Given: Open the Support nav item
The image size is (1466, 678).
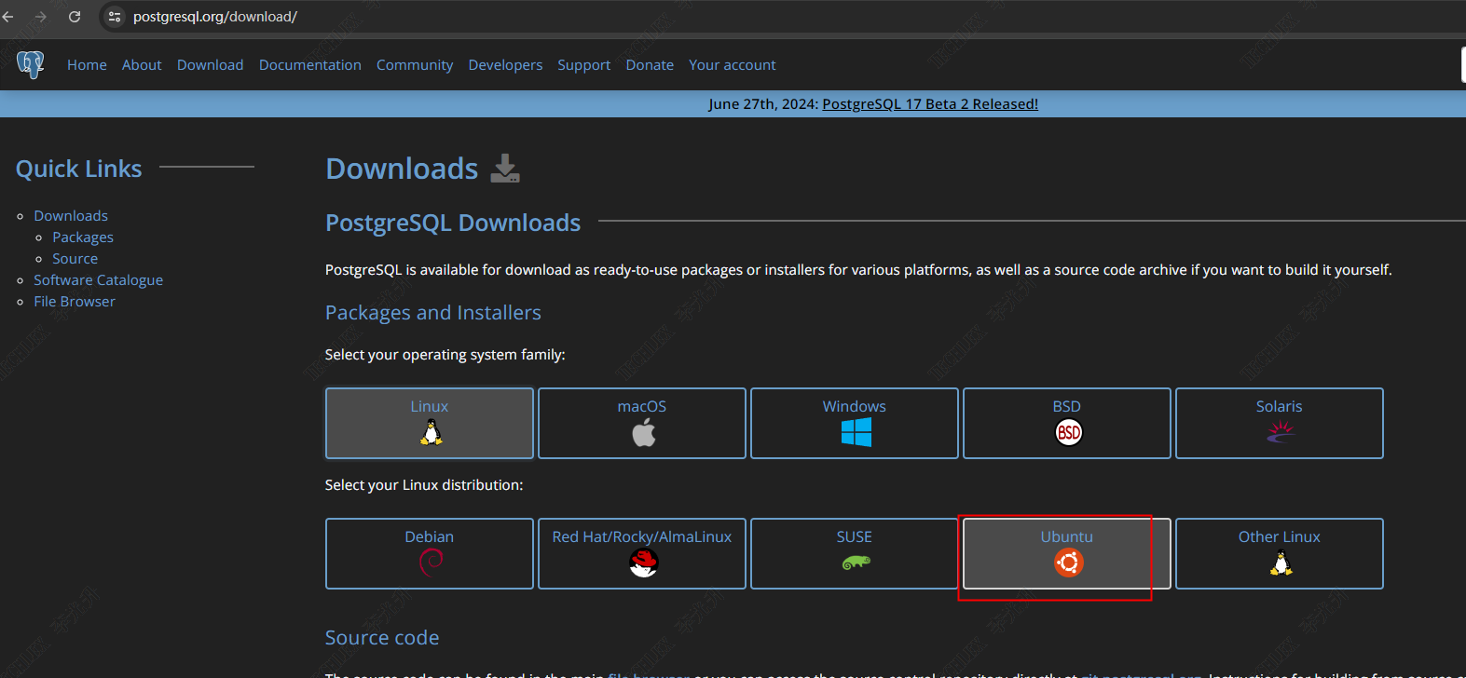Looking at the screenshot, I should pyautogui.click(x=584, y=65).
